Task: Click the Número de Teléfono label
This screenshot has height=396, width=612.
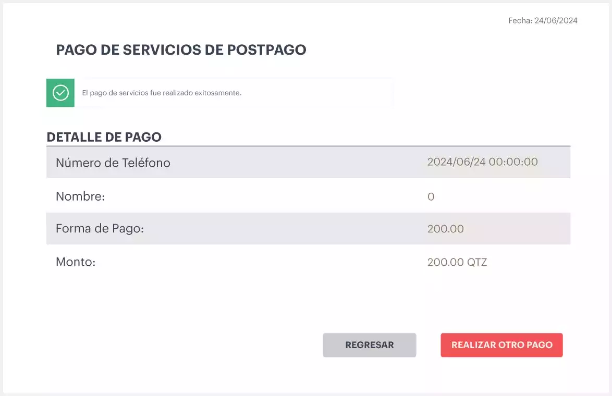Action: (113, 163)
